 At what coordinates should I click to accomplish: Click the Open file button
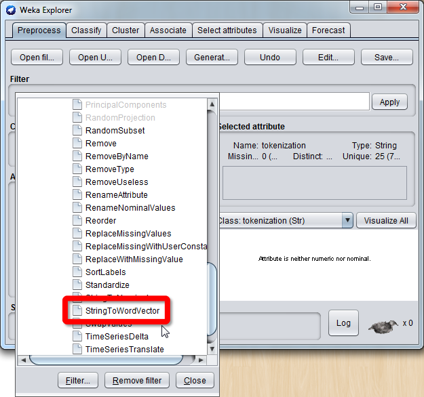[37, 58]
